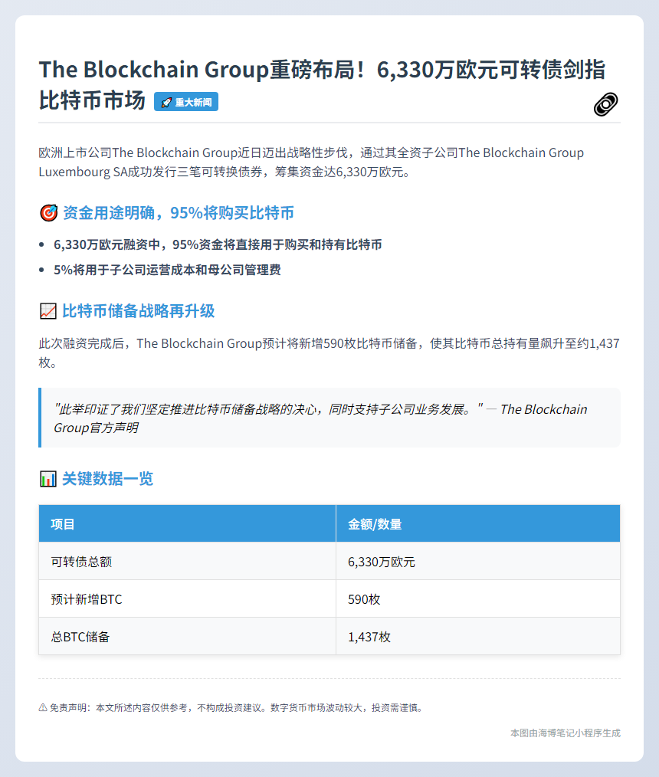
Task: Click the 金额/数量 table header
Action: click(478, 524)
